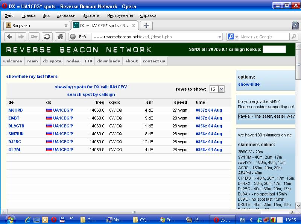
Task: Open spotter DL9GTB link
Action: pos(16,126)
